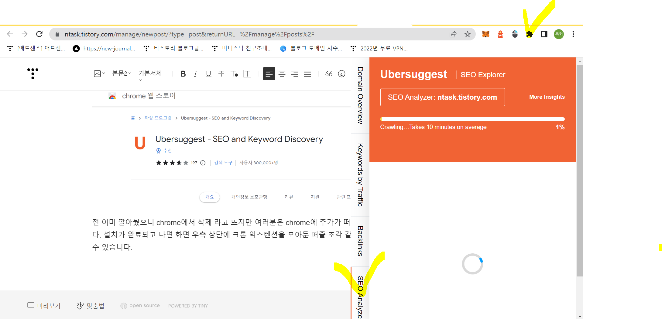Open the https://new-journal bookmark
This screenshot has height=319, width=662.
pyautogui.click(x=104, y=48)
